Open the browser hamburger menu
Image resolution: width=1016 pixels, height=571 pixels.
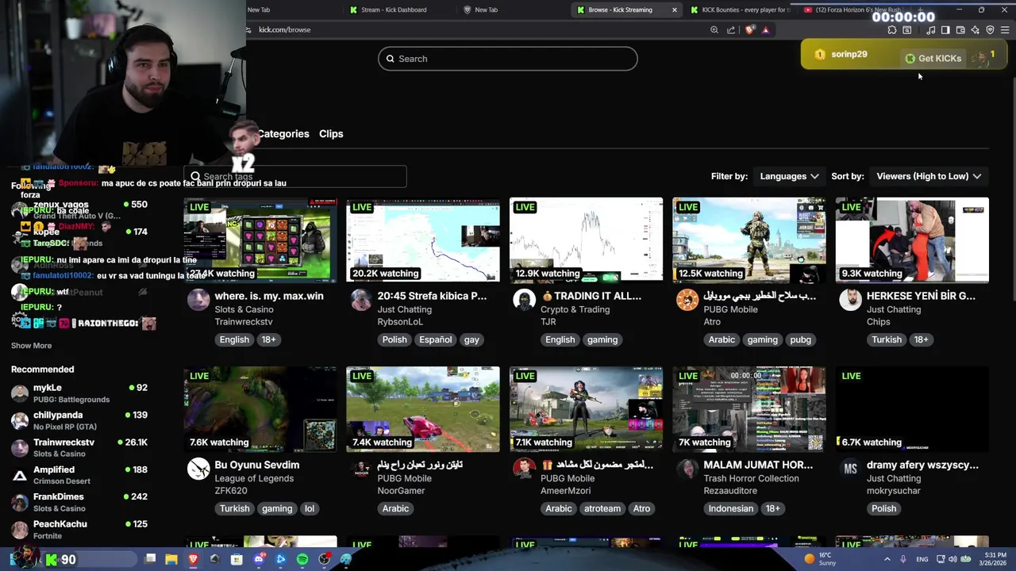[x=1005, y=30]
